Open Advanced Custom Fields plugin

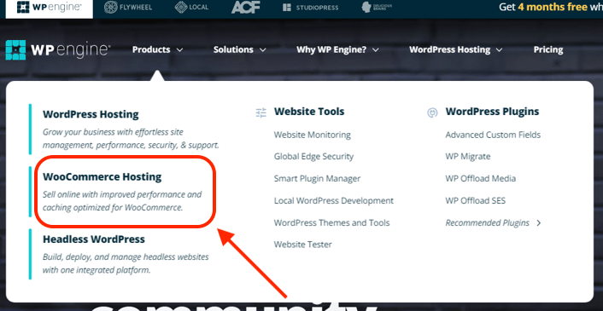pyautogui.click(x=493, y=135)
